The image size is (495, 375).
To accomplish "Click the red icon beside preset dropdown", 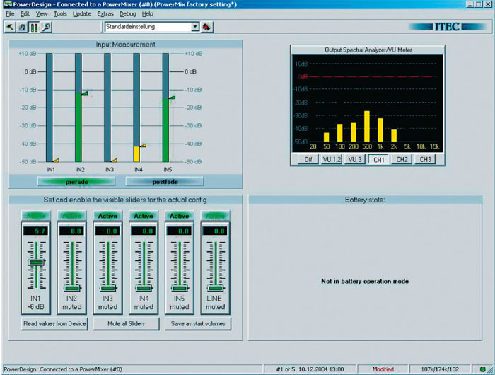I will point(207,27).
